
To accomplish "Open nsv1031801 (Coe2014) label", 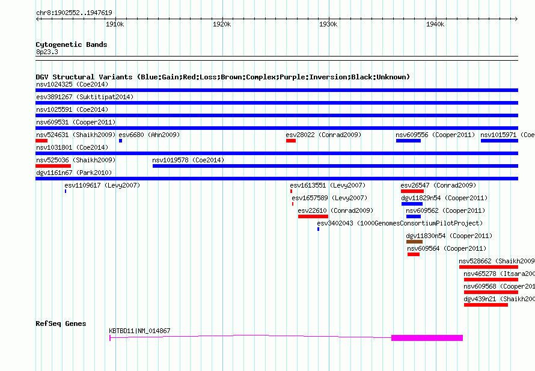I will click(72, 147).
